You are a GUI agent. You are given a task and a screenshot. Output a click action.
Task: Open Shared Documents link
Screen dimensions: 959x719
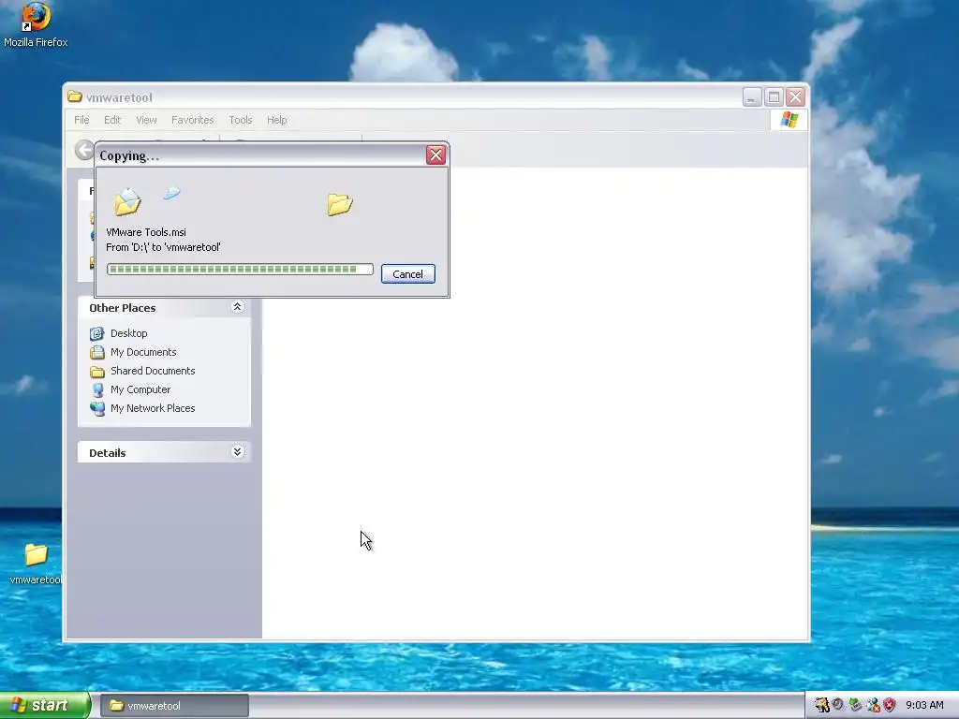[x=153, y=371]
